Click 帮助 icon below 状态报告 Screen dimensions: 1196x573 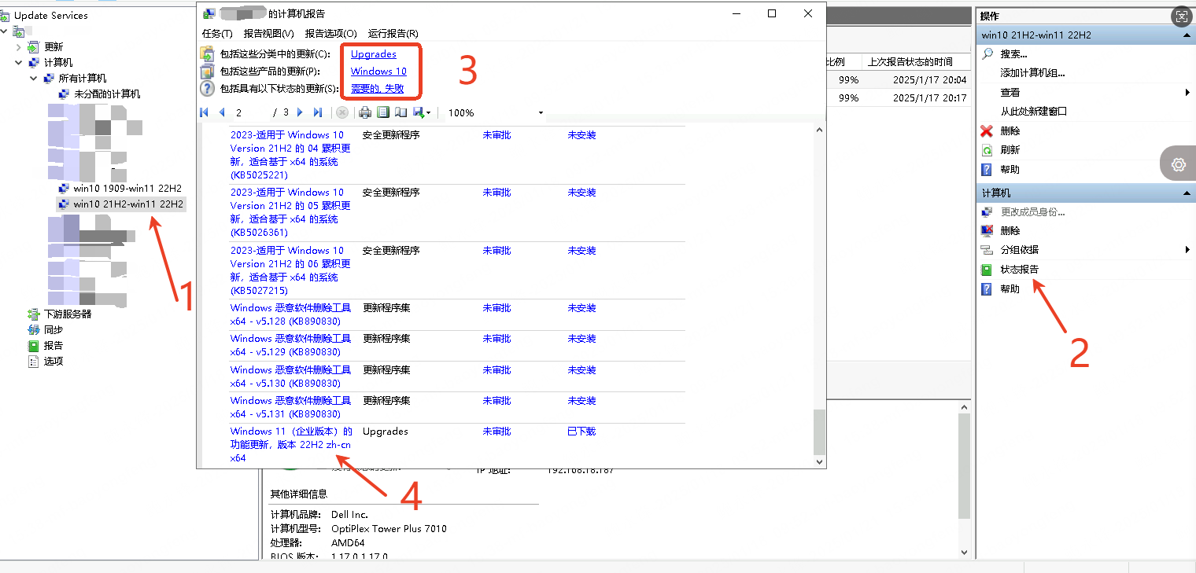[x=987, y=288]
